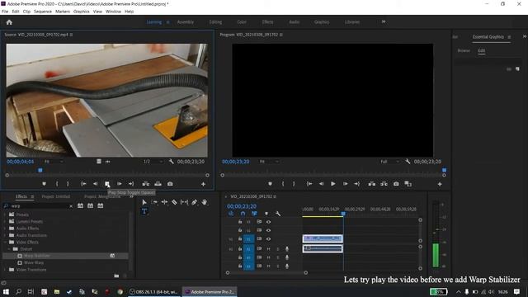Toggle V3 track output eye
Image resolution: width=528 pixels, height=297 pixels.
point(268,222)
